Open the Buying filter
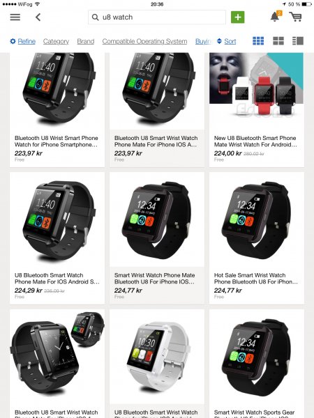314x418 pixels. tap(204, 41)
